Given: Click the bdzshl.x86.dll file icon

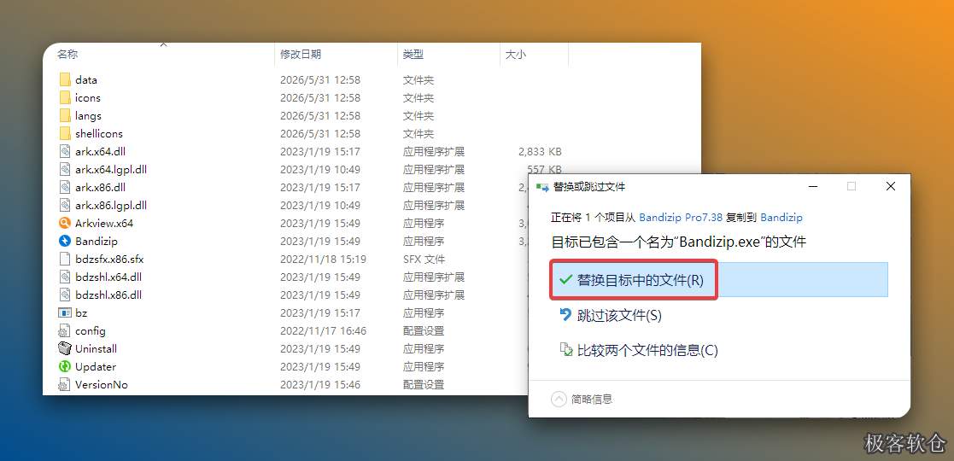Looking at the screenshot, I should coord(65,295).
